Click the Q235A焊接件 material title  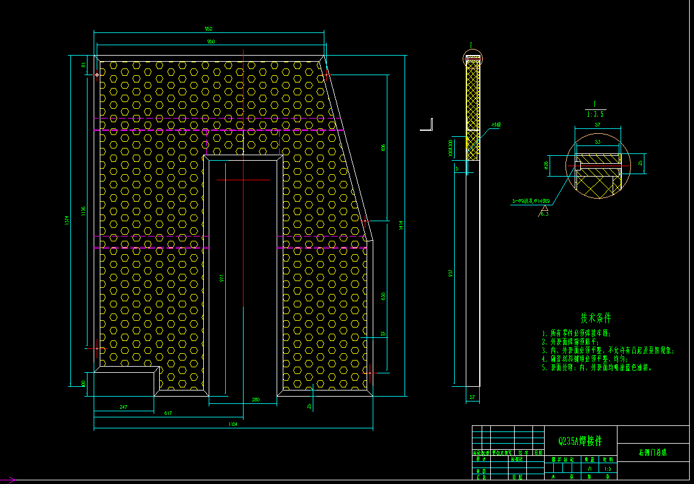(x=580, y=441)
